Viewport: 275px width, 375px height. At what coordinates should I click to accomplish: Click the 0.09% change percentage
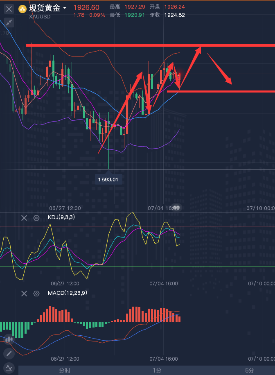97,15
